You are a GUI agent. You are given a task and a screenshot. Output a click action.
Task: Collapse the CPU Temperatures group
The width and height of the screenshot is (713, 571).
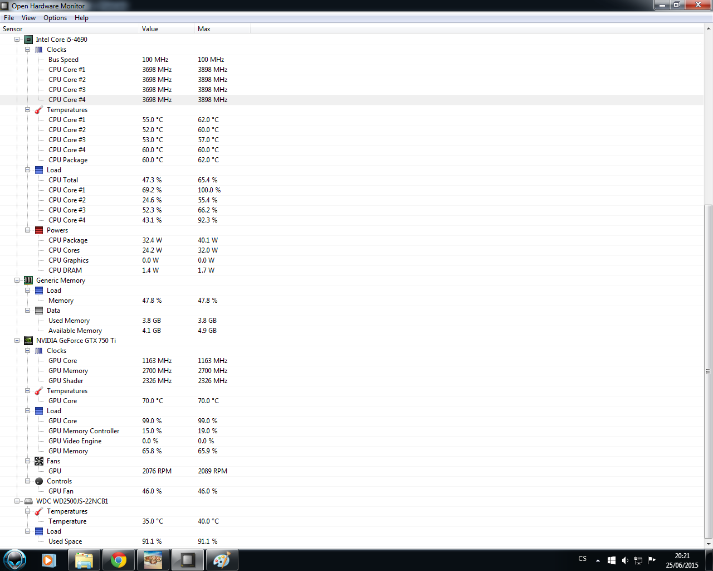point(28,110)
